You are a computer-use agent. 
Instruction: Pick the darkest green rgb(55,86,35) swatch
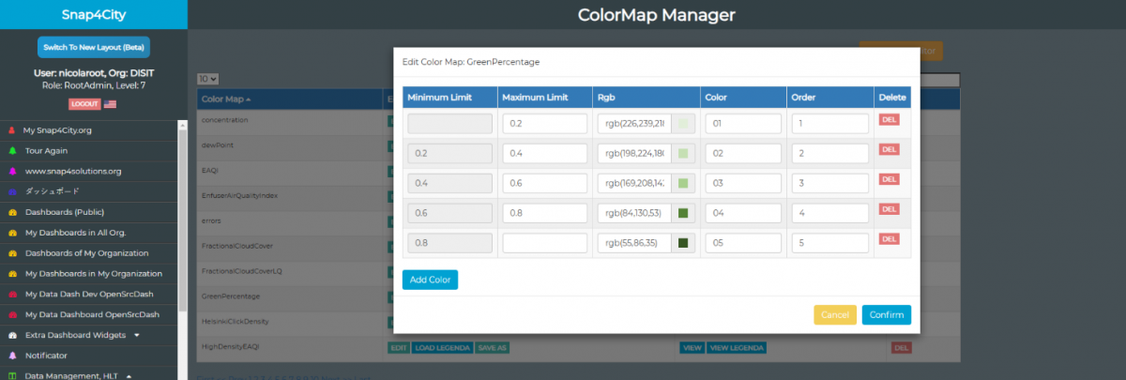[x=683, y=243]
